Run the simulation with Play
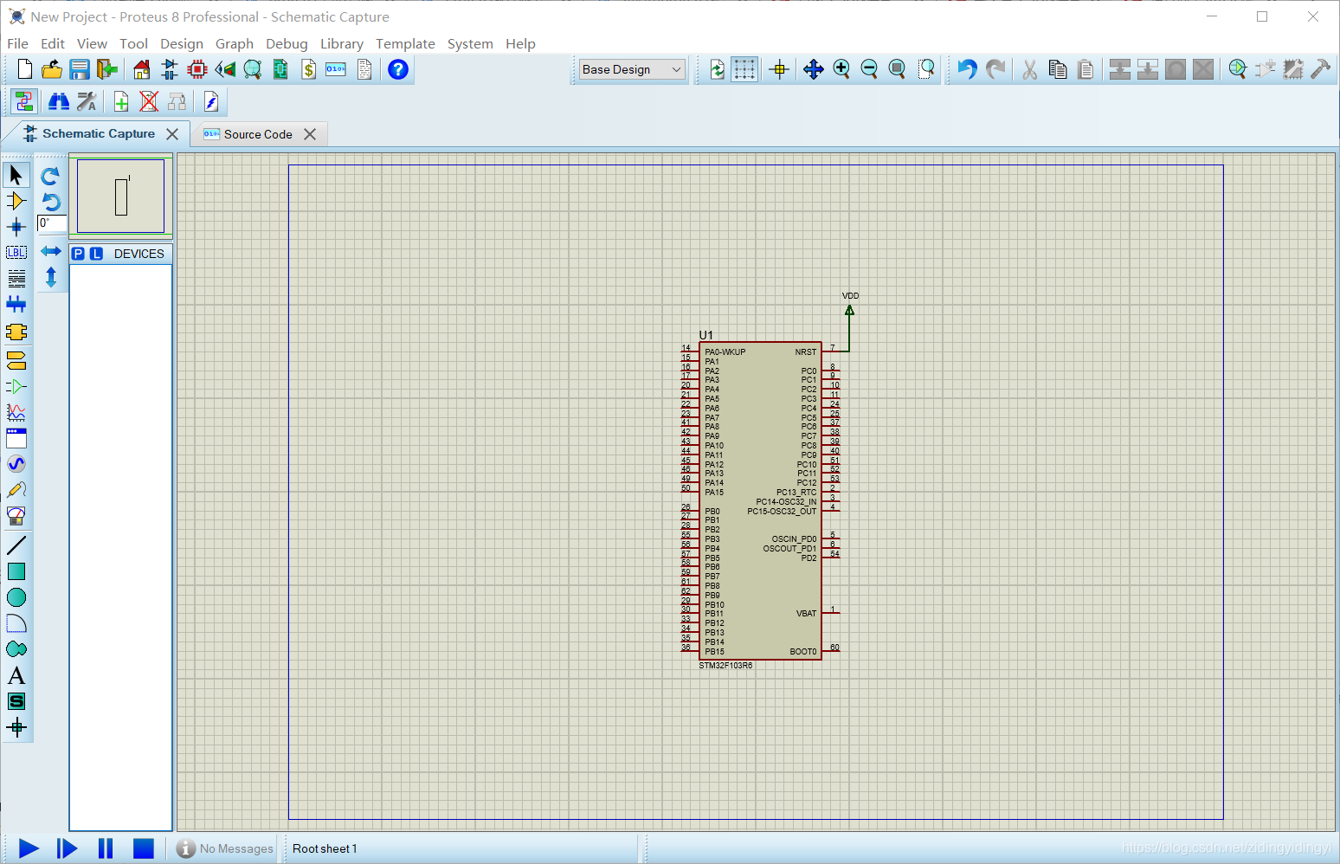This screenshot has height=864, width=1340. click(29, 848)
